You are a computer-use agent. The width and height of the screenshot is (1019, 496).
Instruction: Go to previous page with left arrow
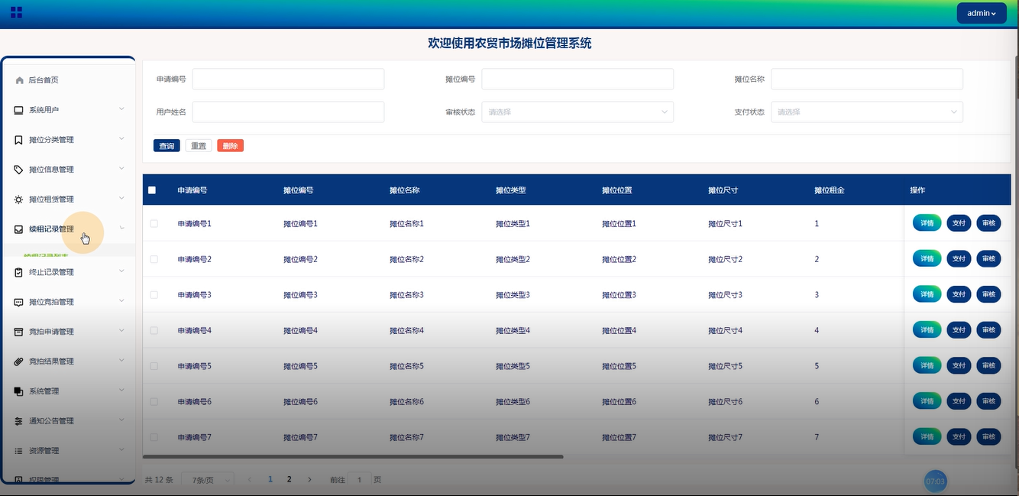click(x=250, y=479)
